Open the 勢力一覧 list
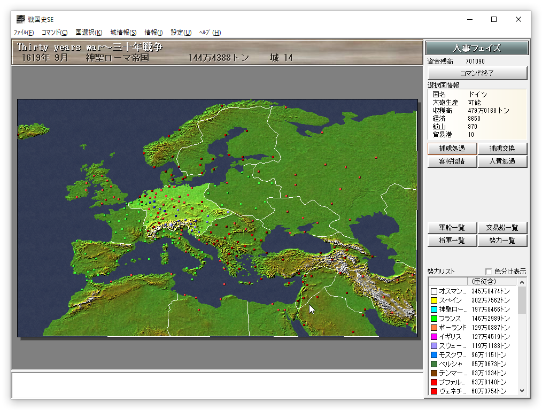 [x=502, y=241]
